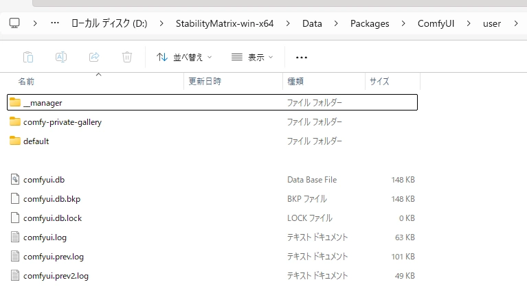This screenshot has width=527, height=291.
Task: Select the comfyui.prev.log file name
Action: coord(54,257)
